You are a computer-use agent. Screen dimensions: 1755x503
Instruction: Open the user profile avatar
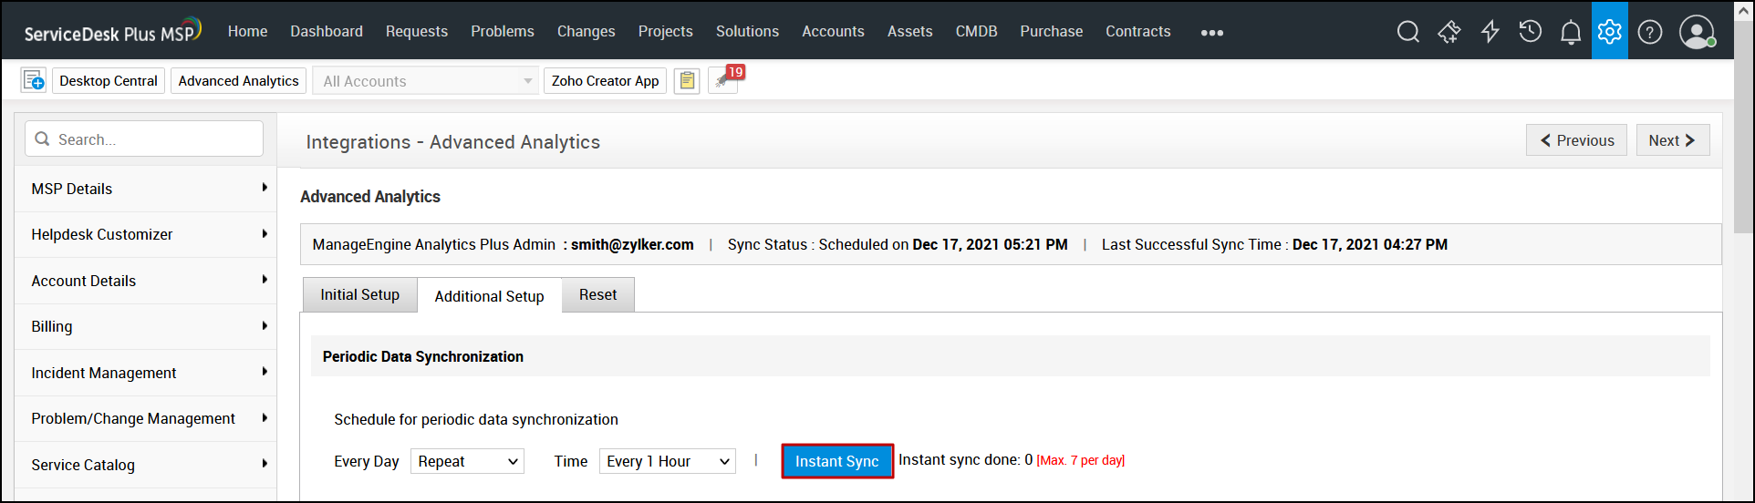tap(1697, 32)
